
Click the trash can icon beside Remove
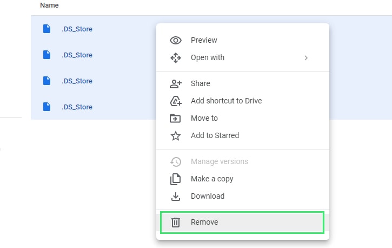click(176, 223)
